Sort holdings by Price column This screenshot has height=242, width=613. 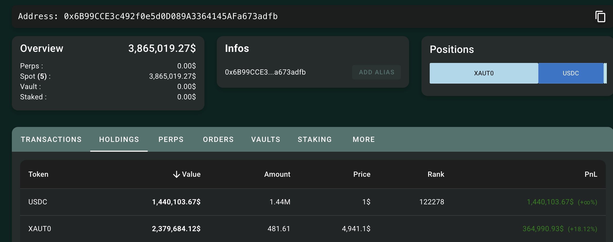tap(362, 174)
